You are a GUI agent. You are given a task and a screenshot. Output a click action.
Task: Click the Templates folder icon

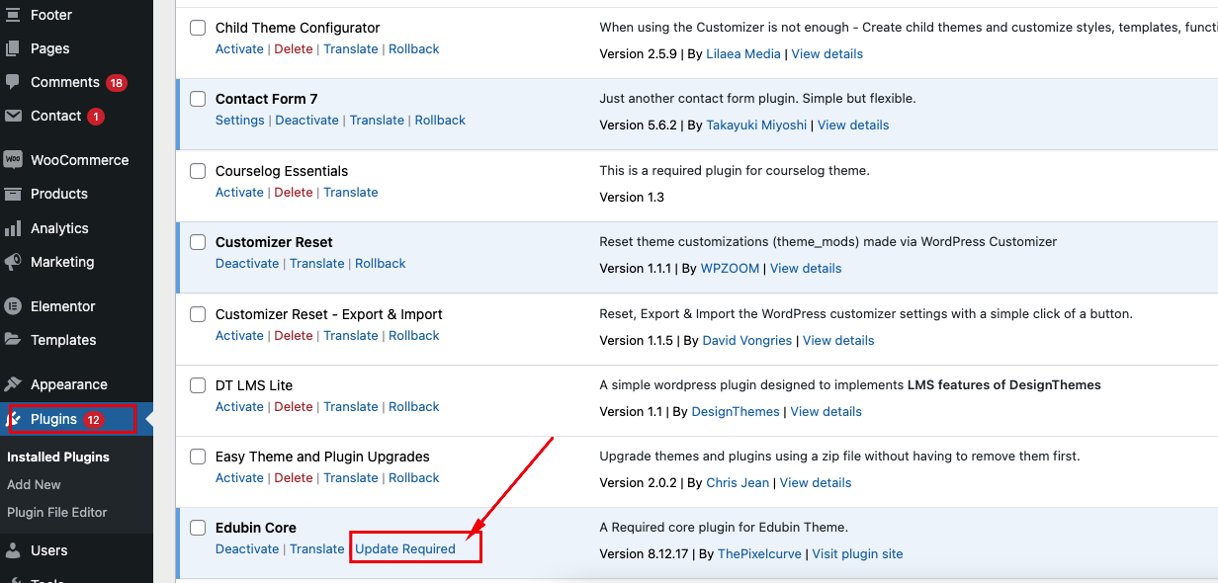point(13,340)
